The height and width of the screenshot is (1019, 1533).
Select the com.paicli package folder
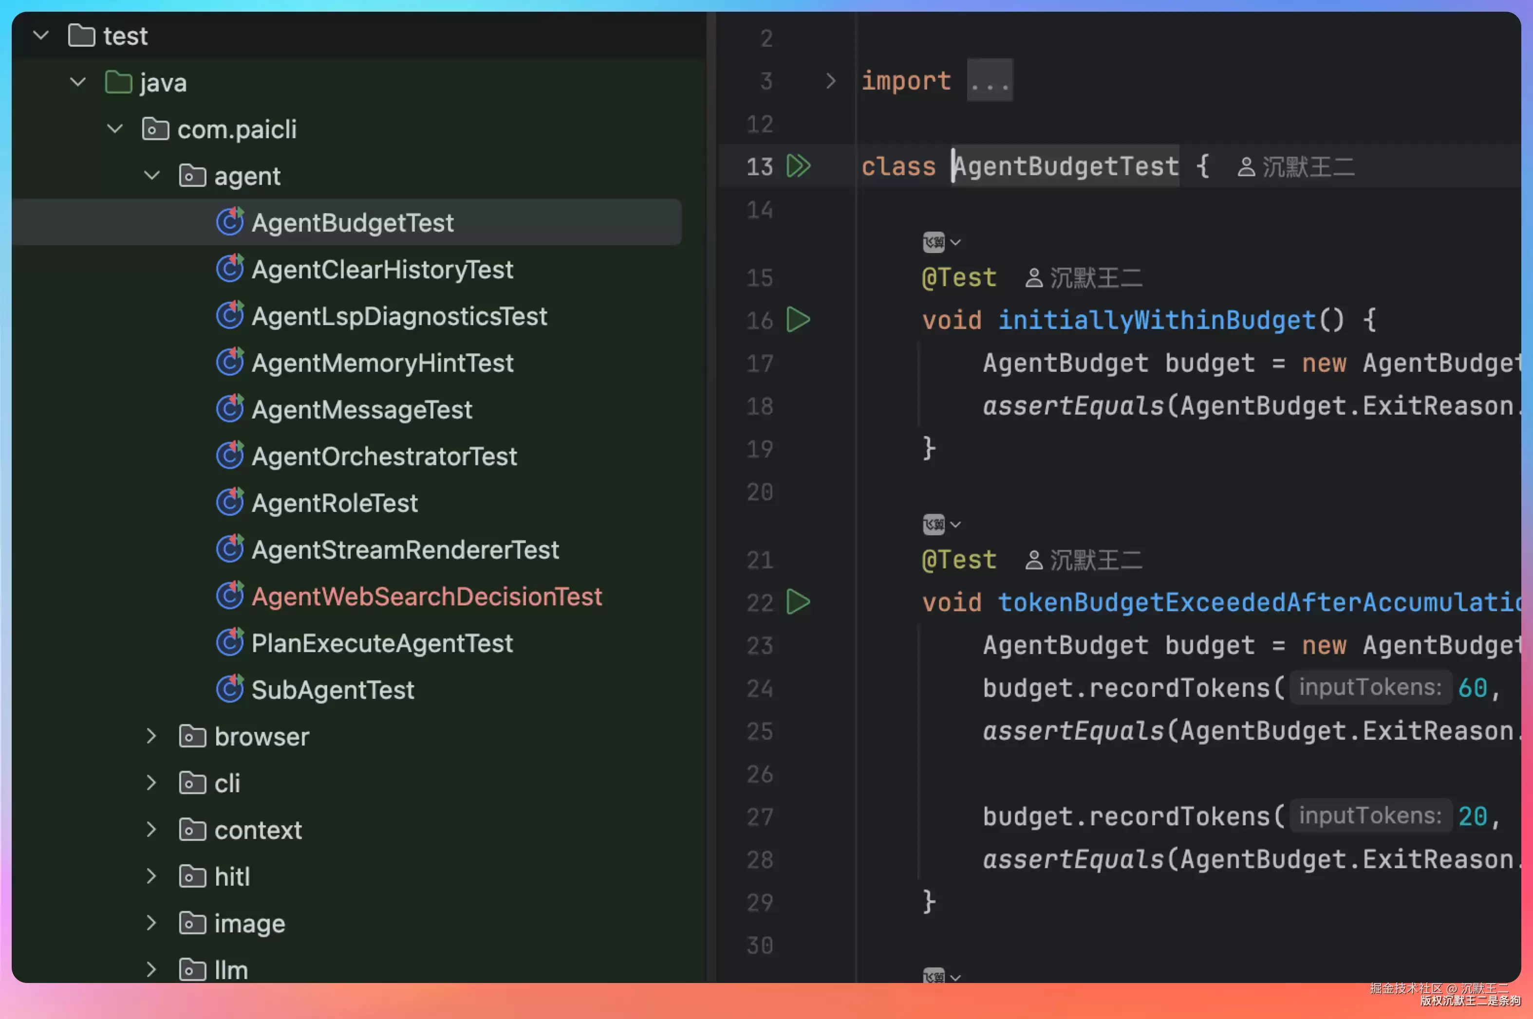pos(237,128)
